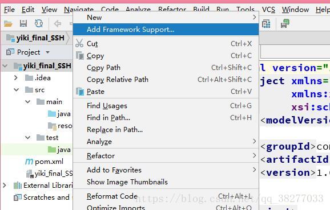Choose Find Usages

click(x=166, y=106)
